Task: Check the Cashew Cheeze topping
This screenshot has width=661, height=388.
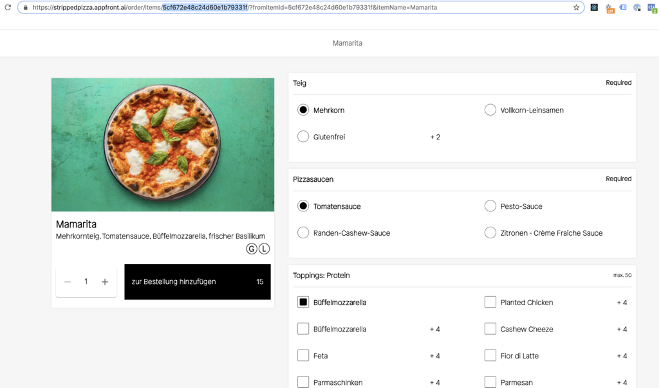Action: (490, 329)
